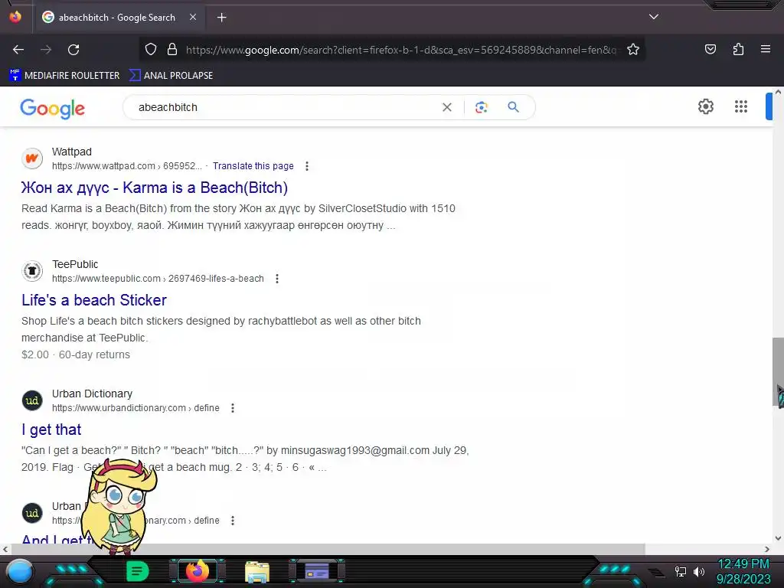Click the Wattpad site name text

pyautogui.click(x=72, y=152)
